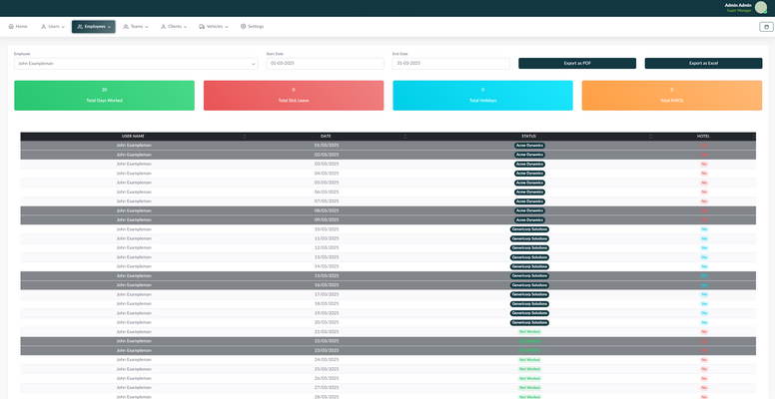
Task: Click date cell 24/03/2025
Action: pyautogui.click(x=327, y=360)
